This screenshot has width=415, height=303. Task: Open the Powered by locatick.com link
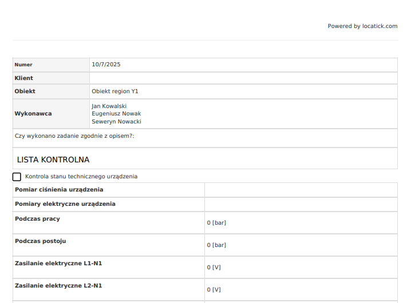[362, 26]
